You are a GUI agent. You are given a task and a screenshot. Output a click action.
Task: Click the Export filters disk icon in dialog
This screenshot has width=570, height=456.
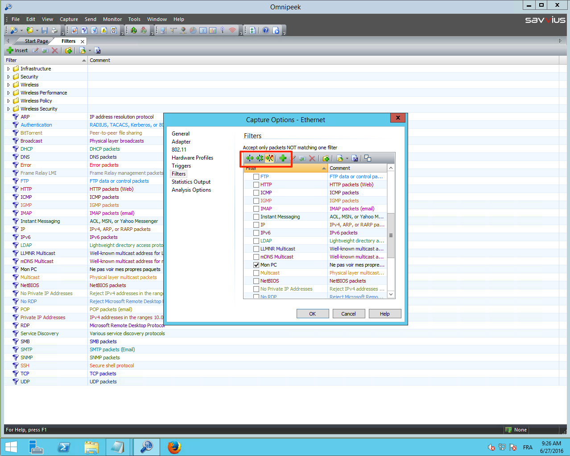pyautogui.click(x=355, y=158)
